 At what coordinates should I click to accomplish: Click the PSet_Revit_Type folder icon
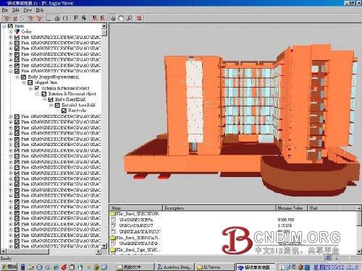coord(113,249)
